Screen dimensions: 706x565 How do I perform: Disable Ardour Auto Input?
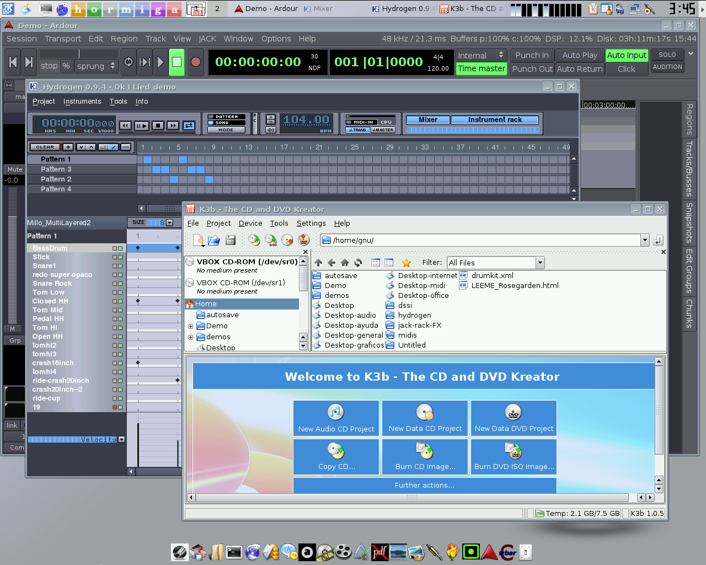coord(627,55)
